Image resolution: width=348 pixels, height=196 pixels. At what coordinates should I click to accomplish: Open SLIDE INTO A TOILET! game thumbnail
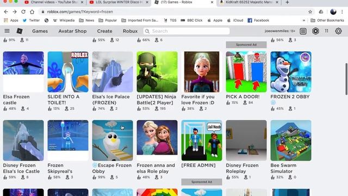pyautogui.click(x=68, y=72)
